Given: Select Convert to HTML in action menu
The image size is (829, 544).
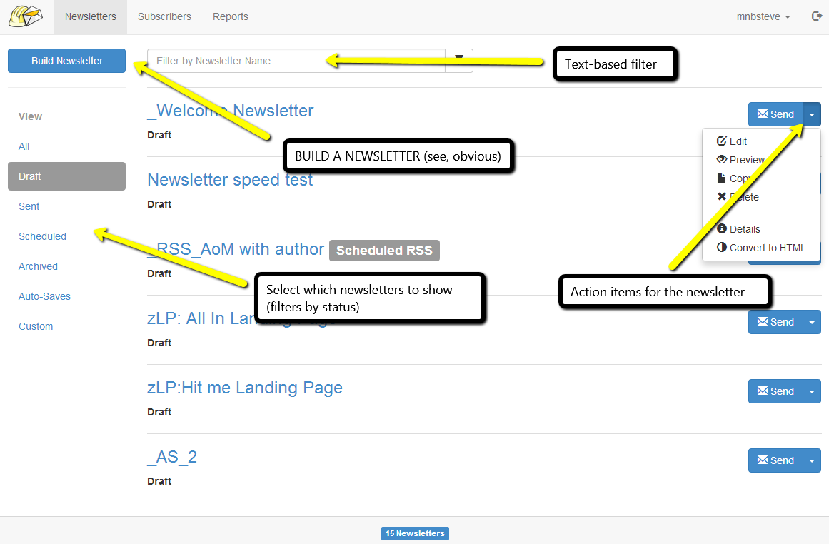Looking at the screenshot, I should coord(767,248).
